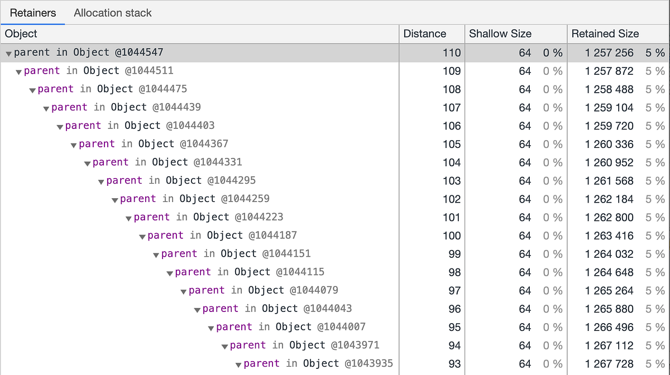Click the retained size value 1 263 416
670x375 pixels.
coord(609,235)
